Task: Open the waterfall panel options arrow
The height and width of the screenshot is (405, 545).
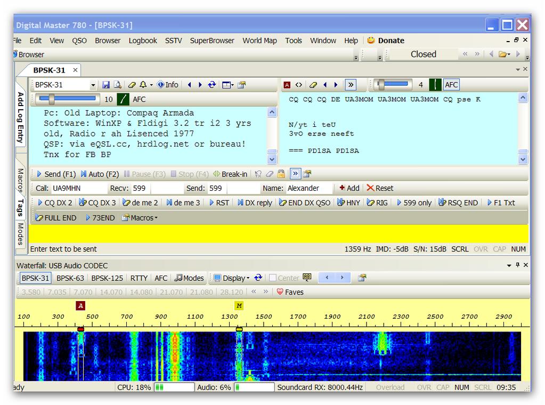Action: coord(509,265)
